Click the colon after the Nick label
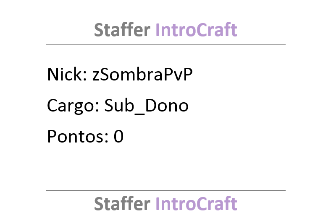Viewport: 331px width, 223px height. pos(85,76)
